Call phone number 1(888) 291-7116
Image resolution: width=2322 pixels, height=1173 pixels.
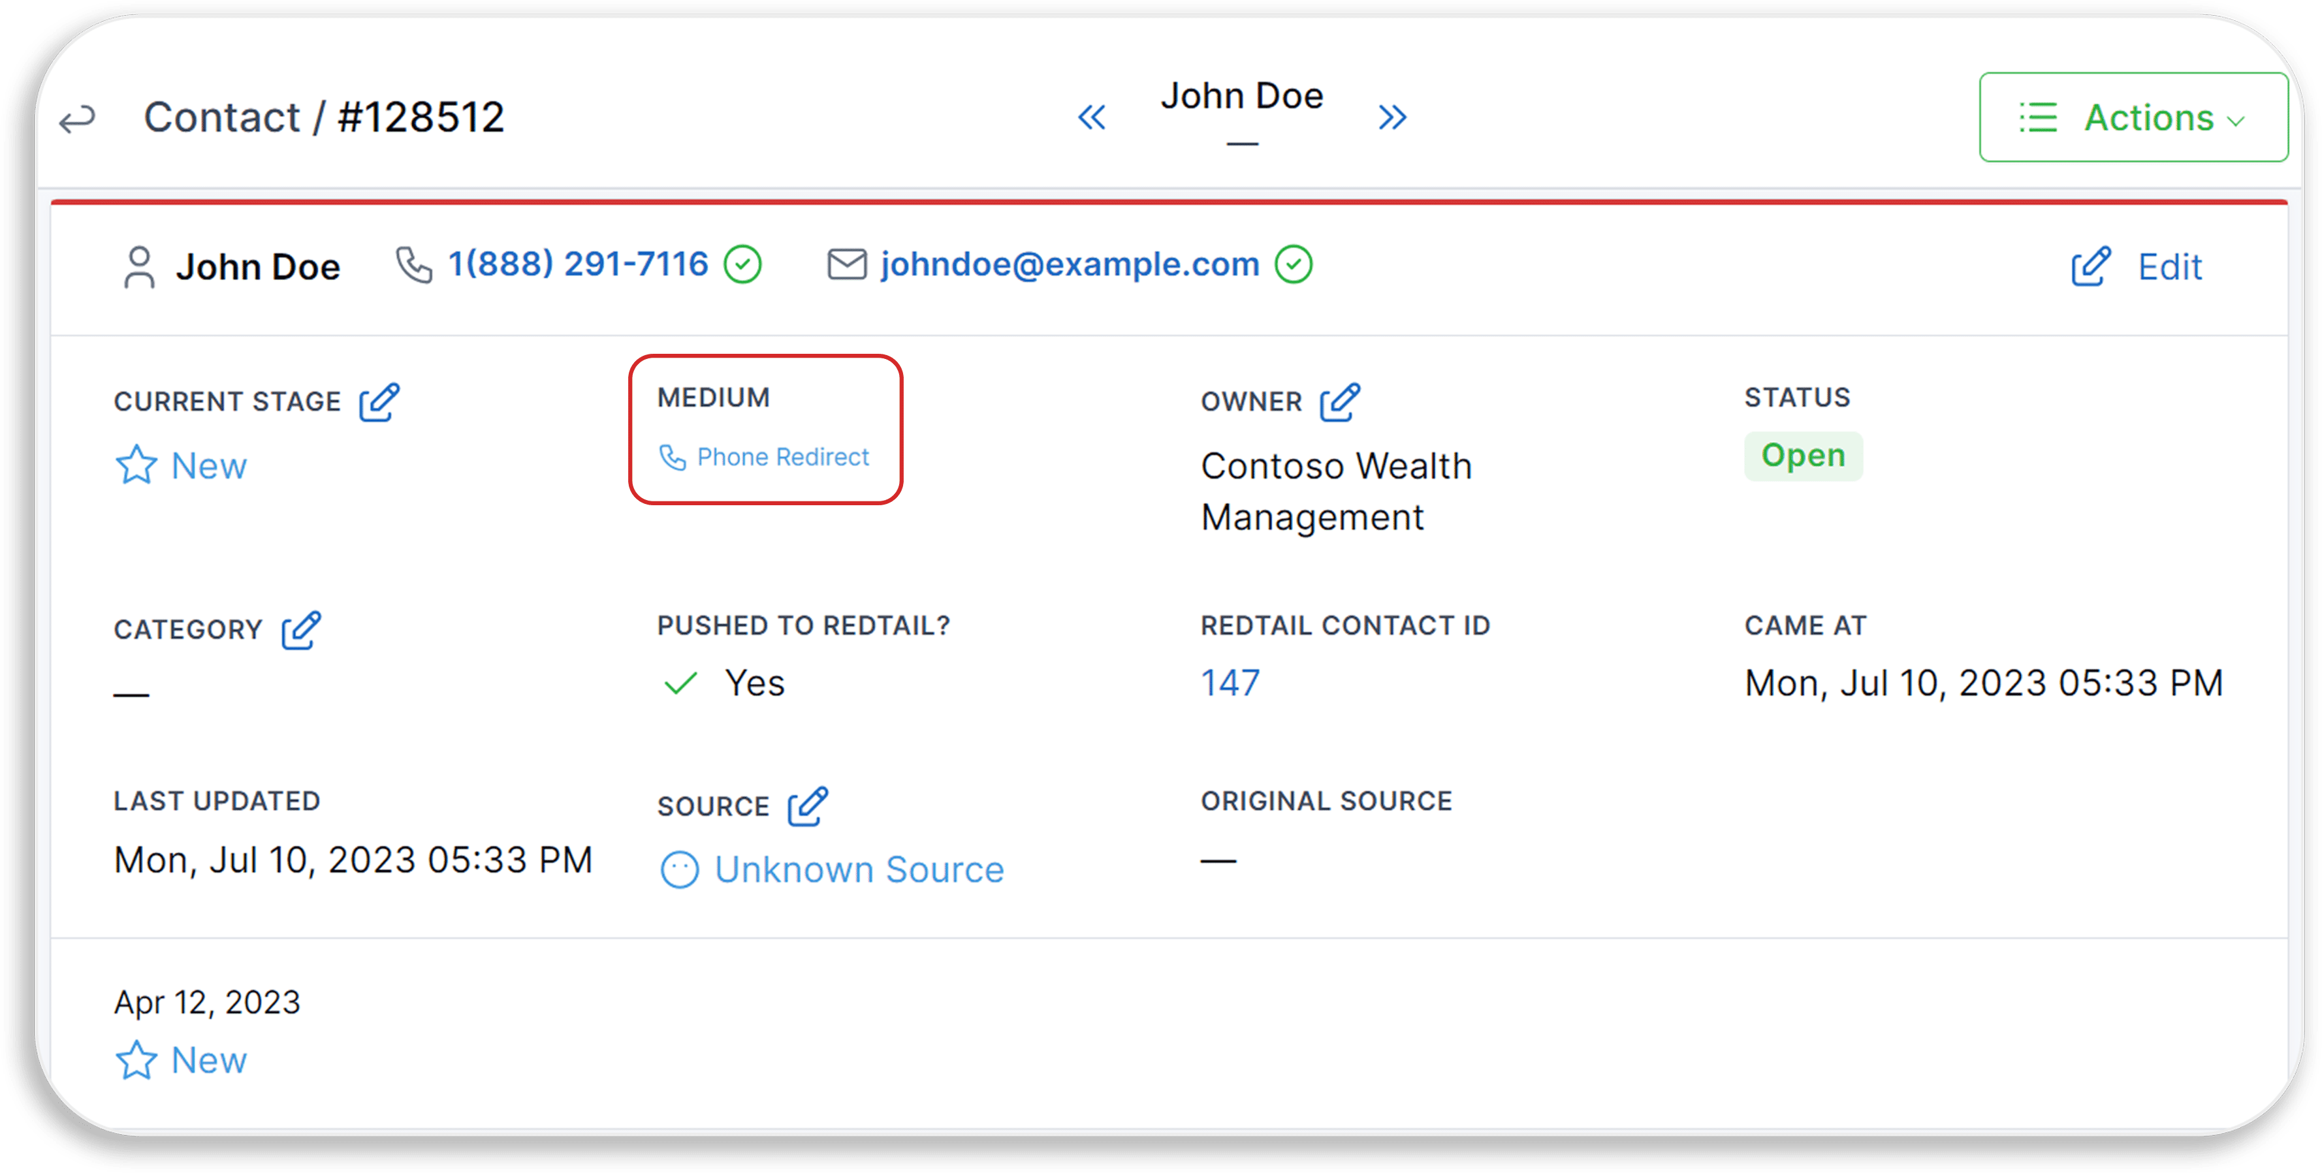578,265
